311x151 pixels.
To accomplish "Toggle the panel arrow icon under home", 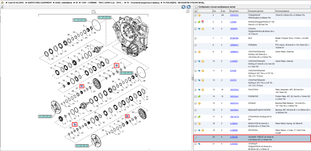I will click(2, 7).
